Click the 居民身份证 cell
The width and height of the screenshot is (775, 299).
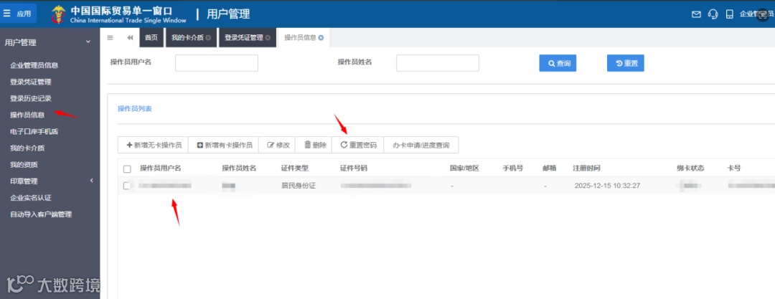tap(298, 186)
